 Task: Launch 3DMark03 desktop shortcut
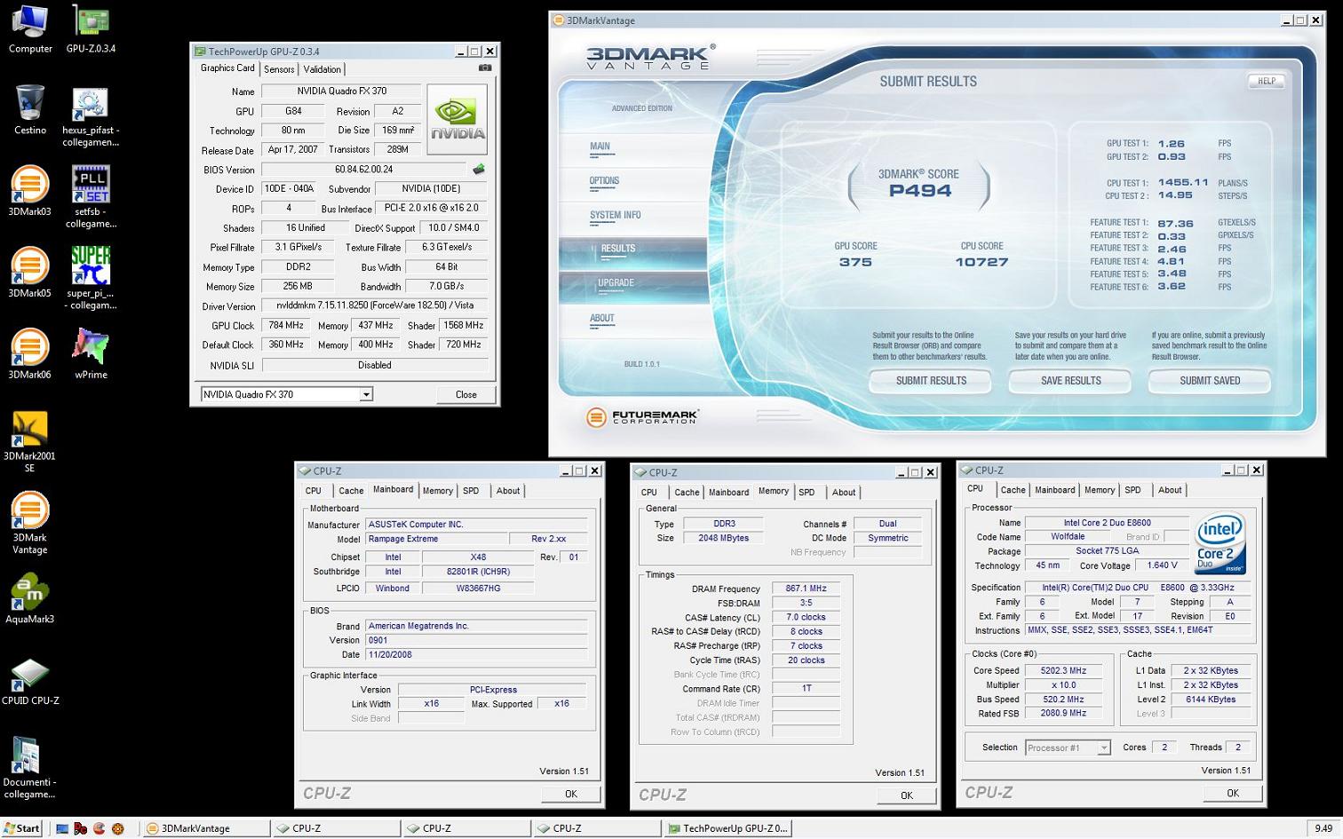(x=29, y=191)
